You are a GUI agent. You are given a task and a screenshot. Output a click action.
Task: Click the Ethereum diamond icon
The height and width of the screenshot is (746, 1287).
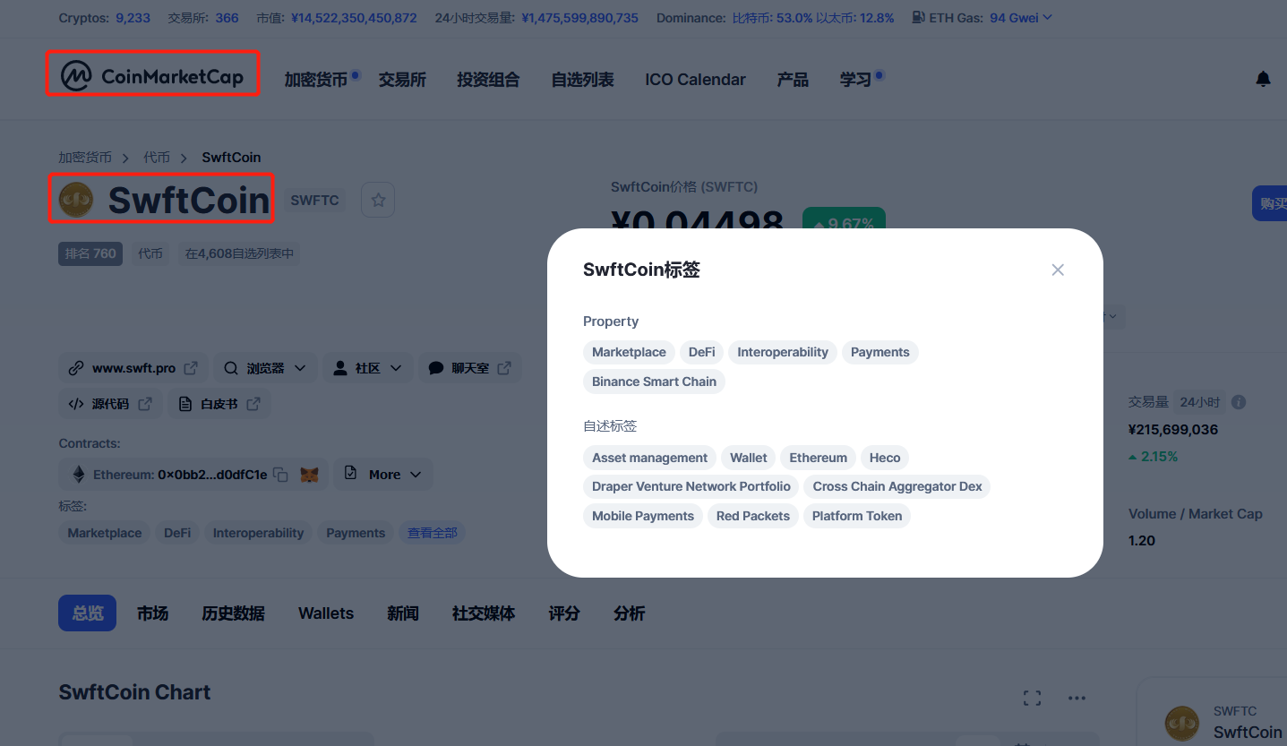78,475
